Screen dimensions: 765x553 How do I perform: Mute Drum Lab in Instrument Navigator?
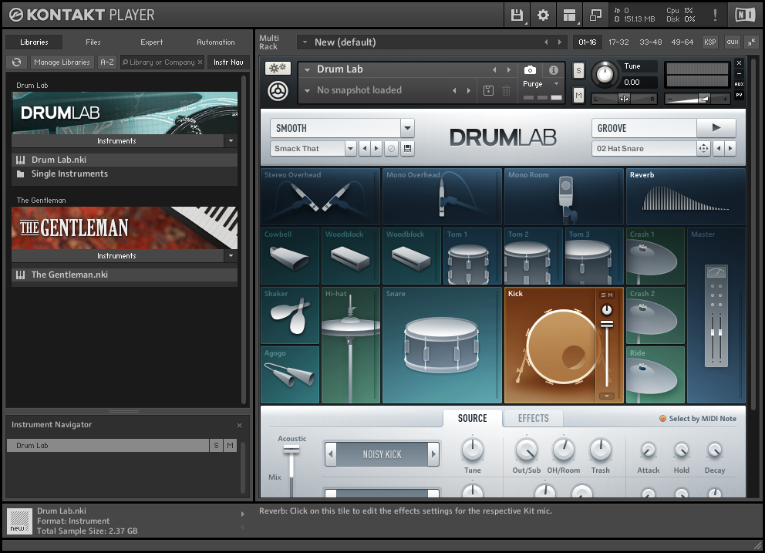(230, 445)
